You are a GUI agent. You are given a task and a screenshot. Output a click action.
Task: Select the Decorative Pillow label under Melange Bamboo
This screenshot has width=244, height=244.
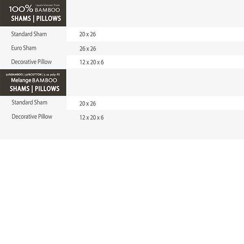point(32,117)
